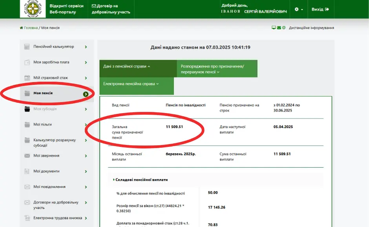Select Моя пенсія in the sidebar
The height and width of the screenshot is (227, 369).
(x=44, y=94)
